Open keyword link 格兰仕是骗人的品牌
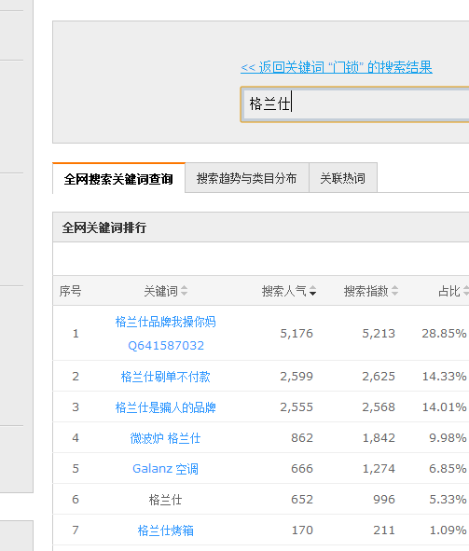This screenshot has height=551, width=469. pos(165,407)
